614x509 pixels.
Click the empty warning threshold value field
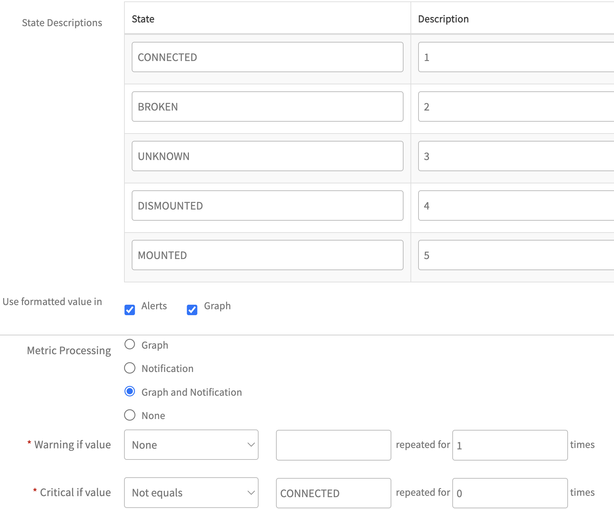pos(333,445)
